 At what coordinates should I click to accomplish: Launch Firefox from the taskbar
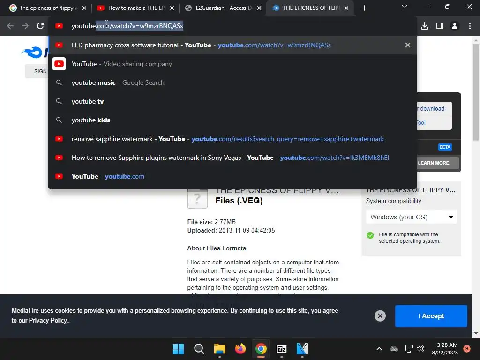(x=240, y=349)
